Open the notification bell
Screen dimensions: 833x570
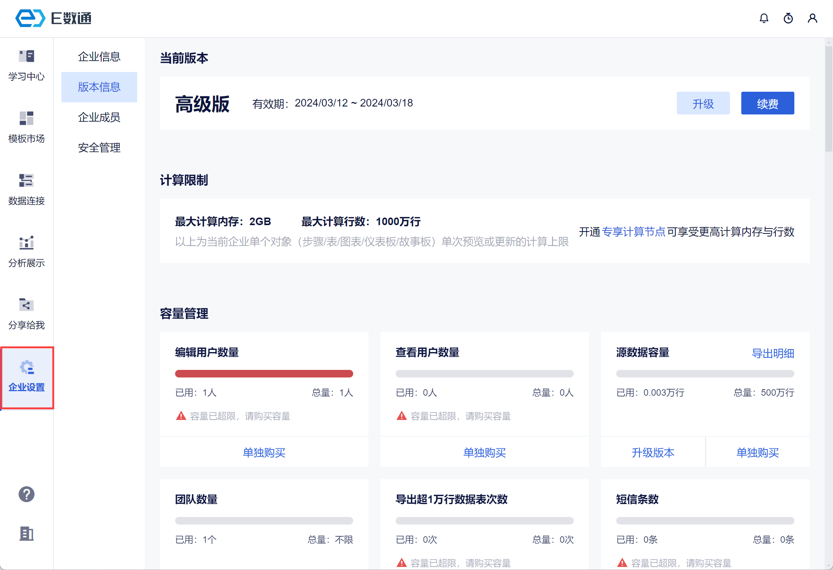click(x=764, y=18)
